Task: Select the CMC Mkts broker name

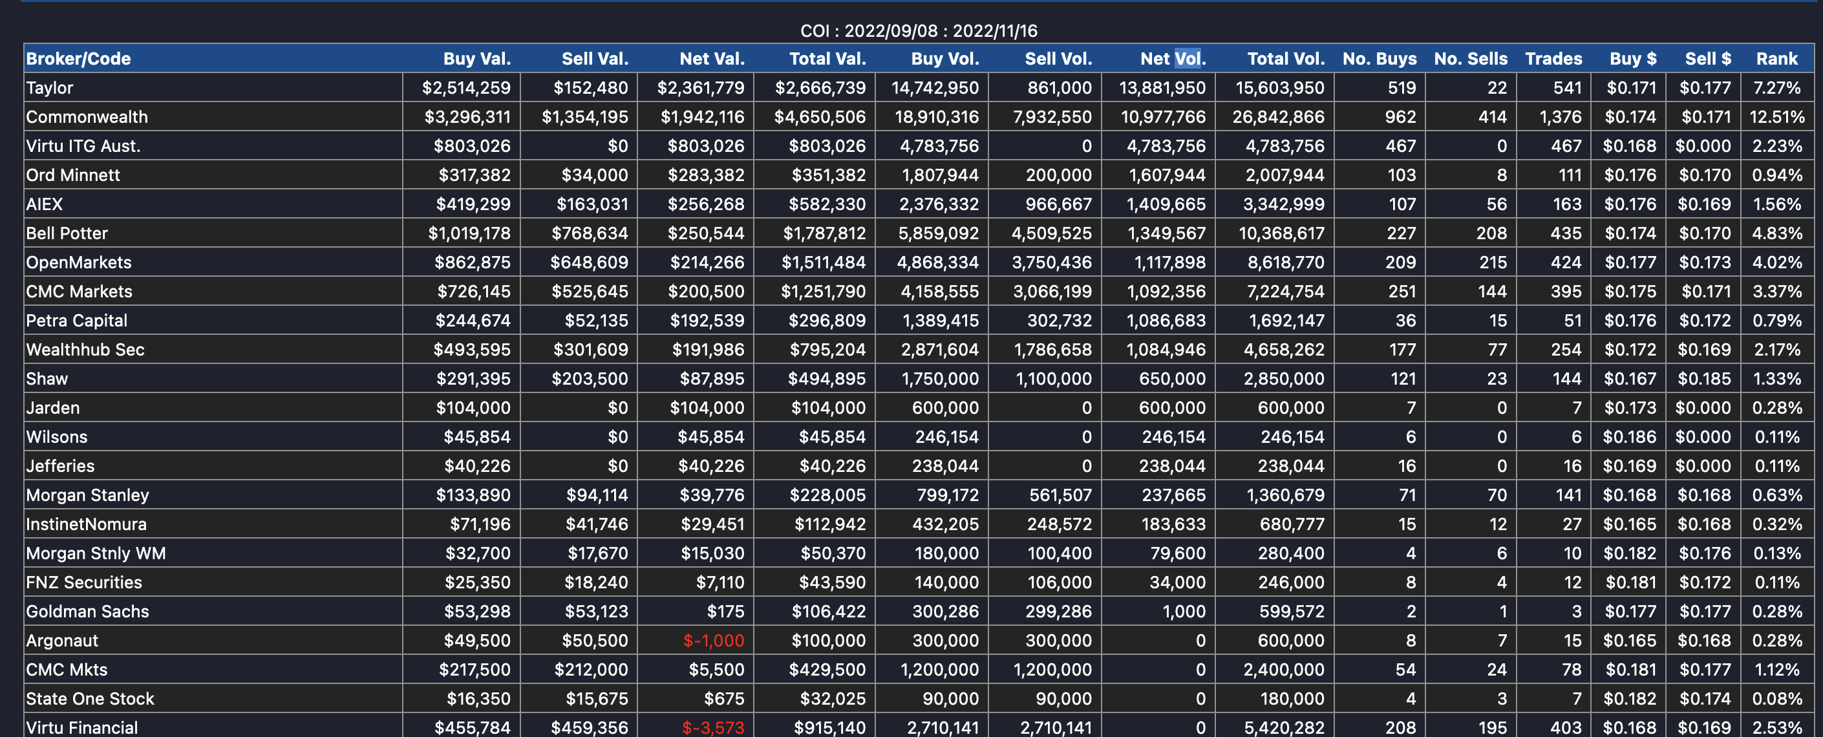Action: point(67,668)
